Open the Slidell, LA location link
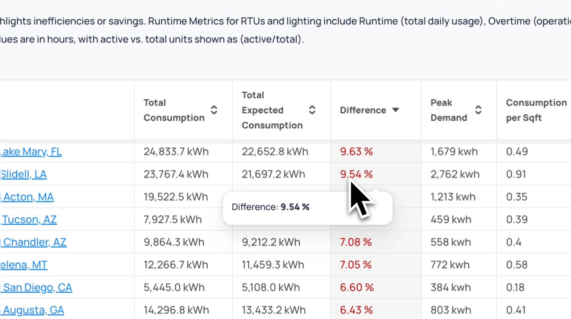 (x=24, y=174)
